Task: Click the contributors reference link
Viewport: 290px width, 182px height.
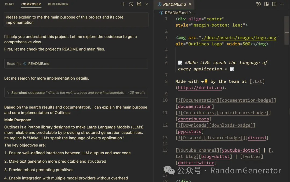Action: click(x=193, y=119)
